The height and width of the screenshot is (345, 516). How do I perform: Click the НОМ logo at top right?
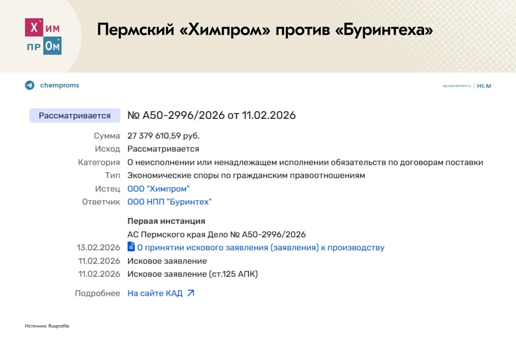484,86
